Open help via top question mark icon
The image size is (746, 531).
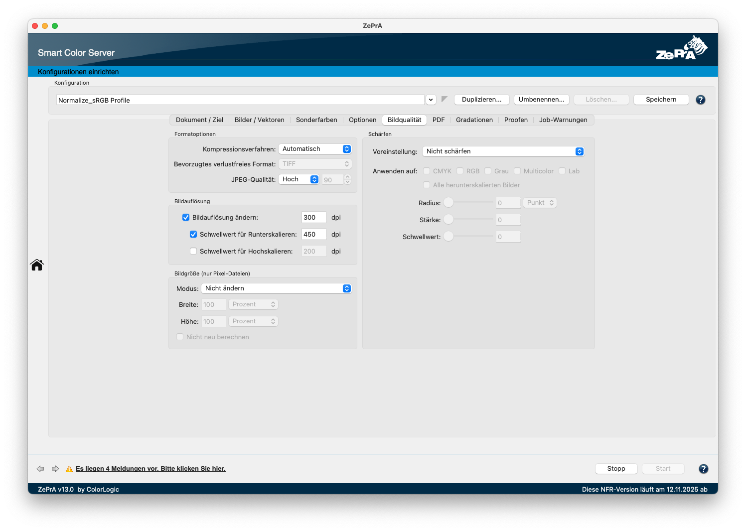point(700,100)
